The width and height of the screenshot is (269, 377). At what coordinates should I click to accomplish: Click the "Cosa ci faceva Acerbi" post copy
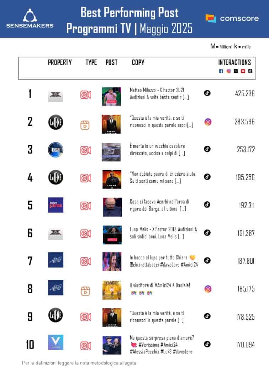tap(159, 205)
